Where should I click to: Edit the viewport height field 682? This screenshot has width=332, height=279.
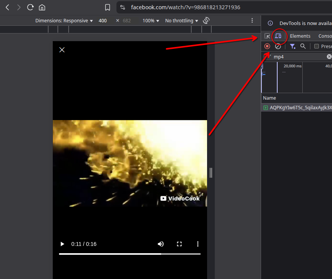[x=127, y=21]
